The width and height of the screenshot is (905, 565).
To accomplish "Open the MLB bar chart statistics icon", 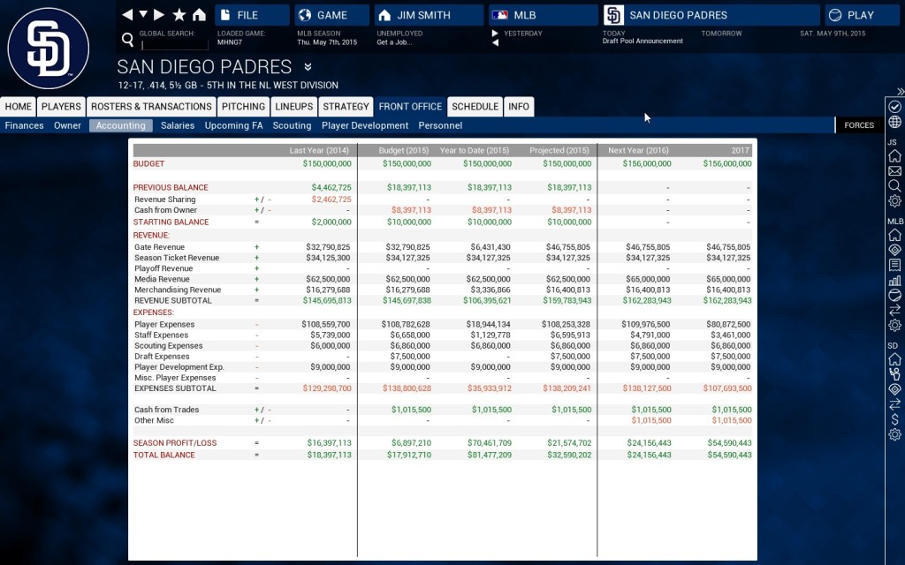I will click(x=894, y=280).
